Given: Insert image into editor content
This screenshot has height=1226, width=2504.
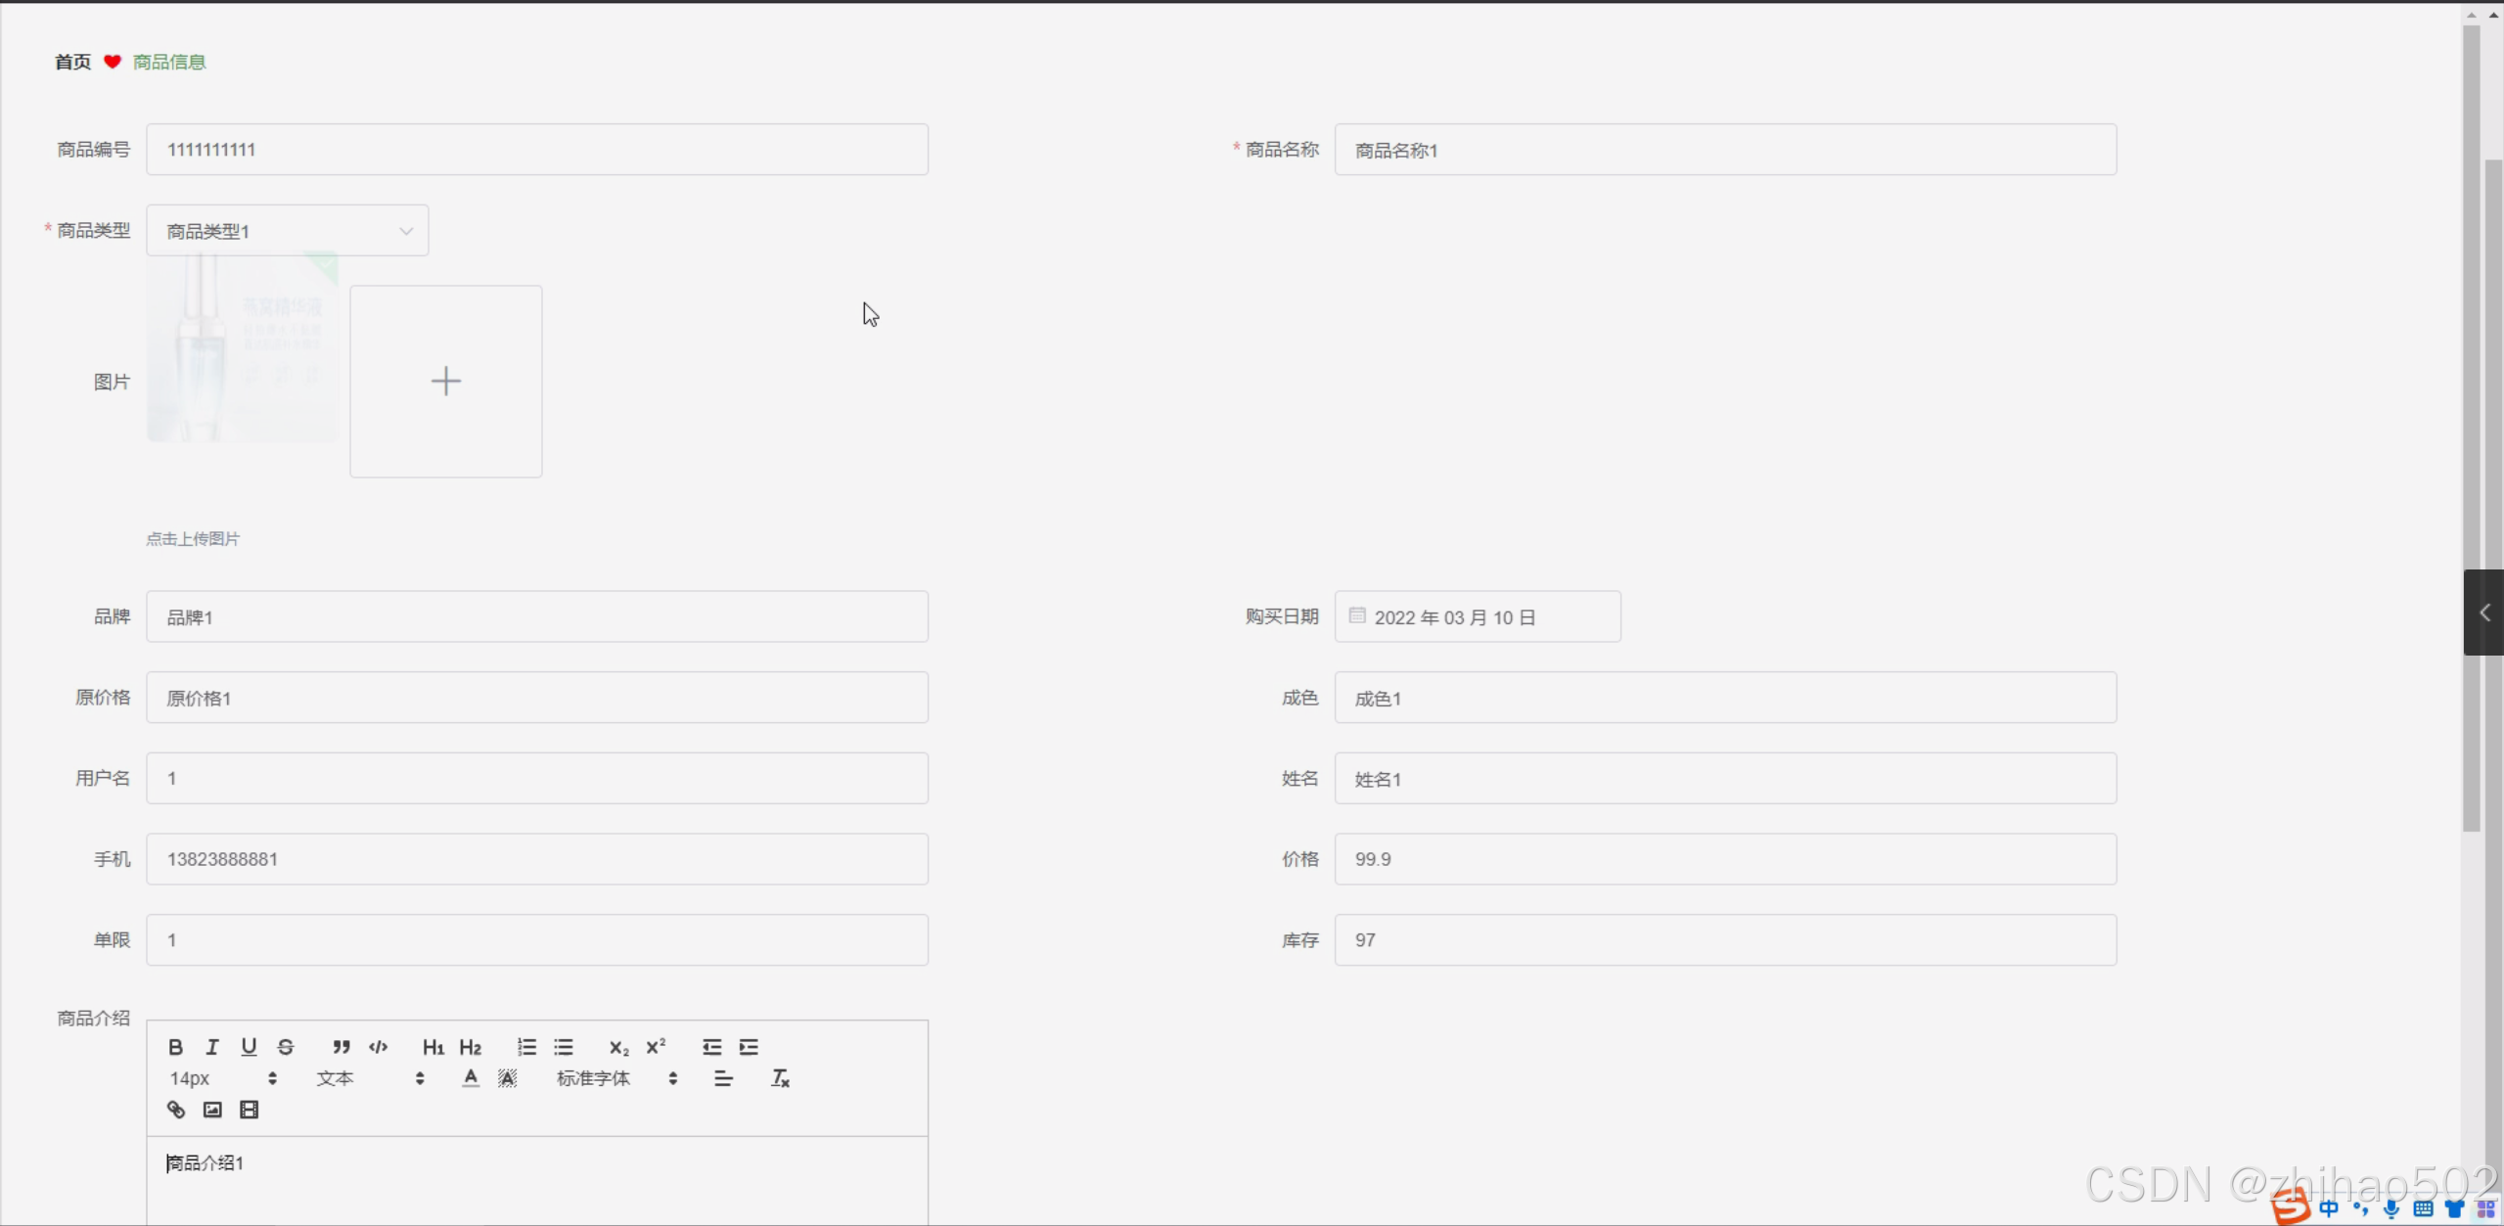Looking at the screenshot, I should [212, 1110].
